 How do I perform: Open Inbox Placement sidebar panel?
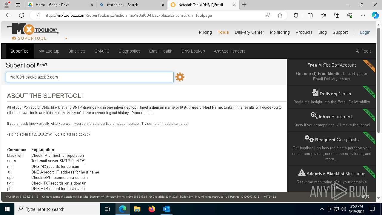332,120
